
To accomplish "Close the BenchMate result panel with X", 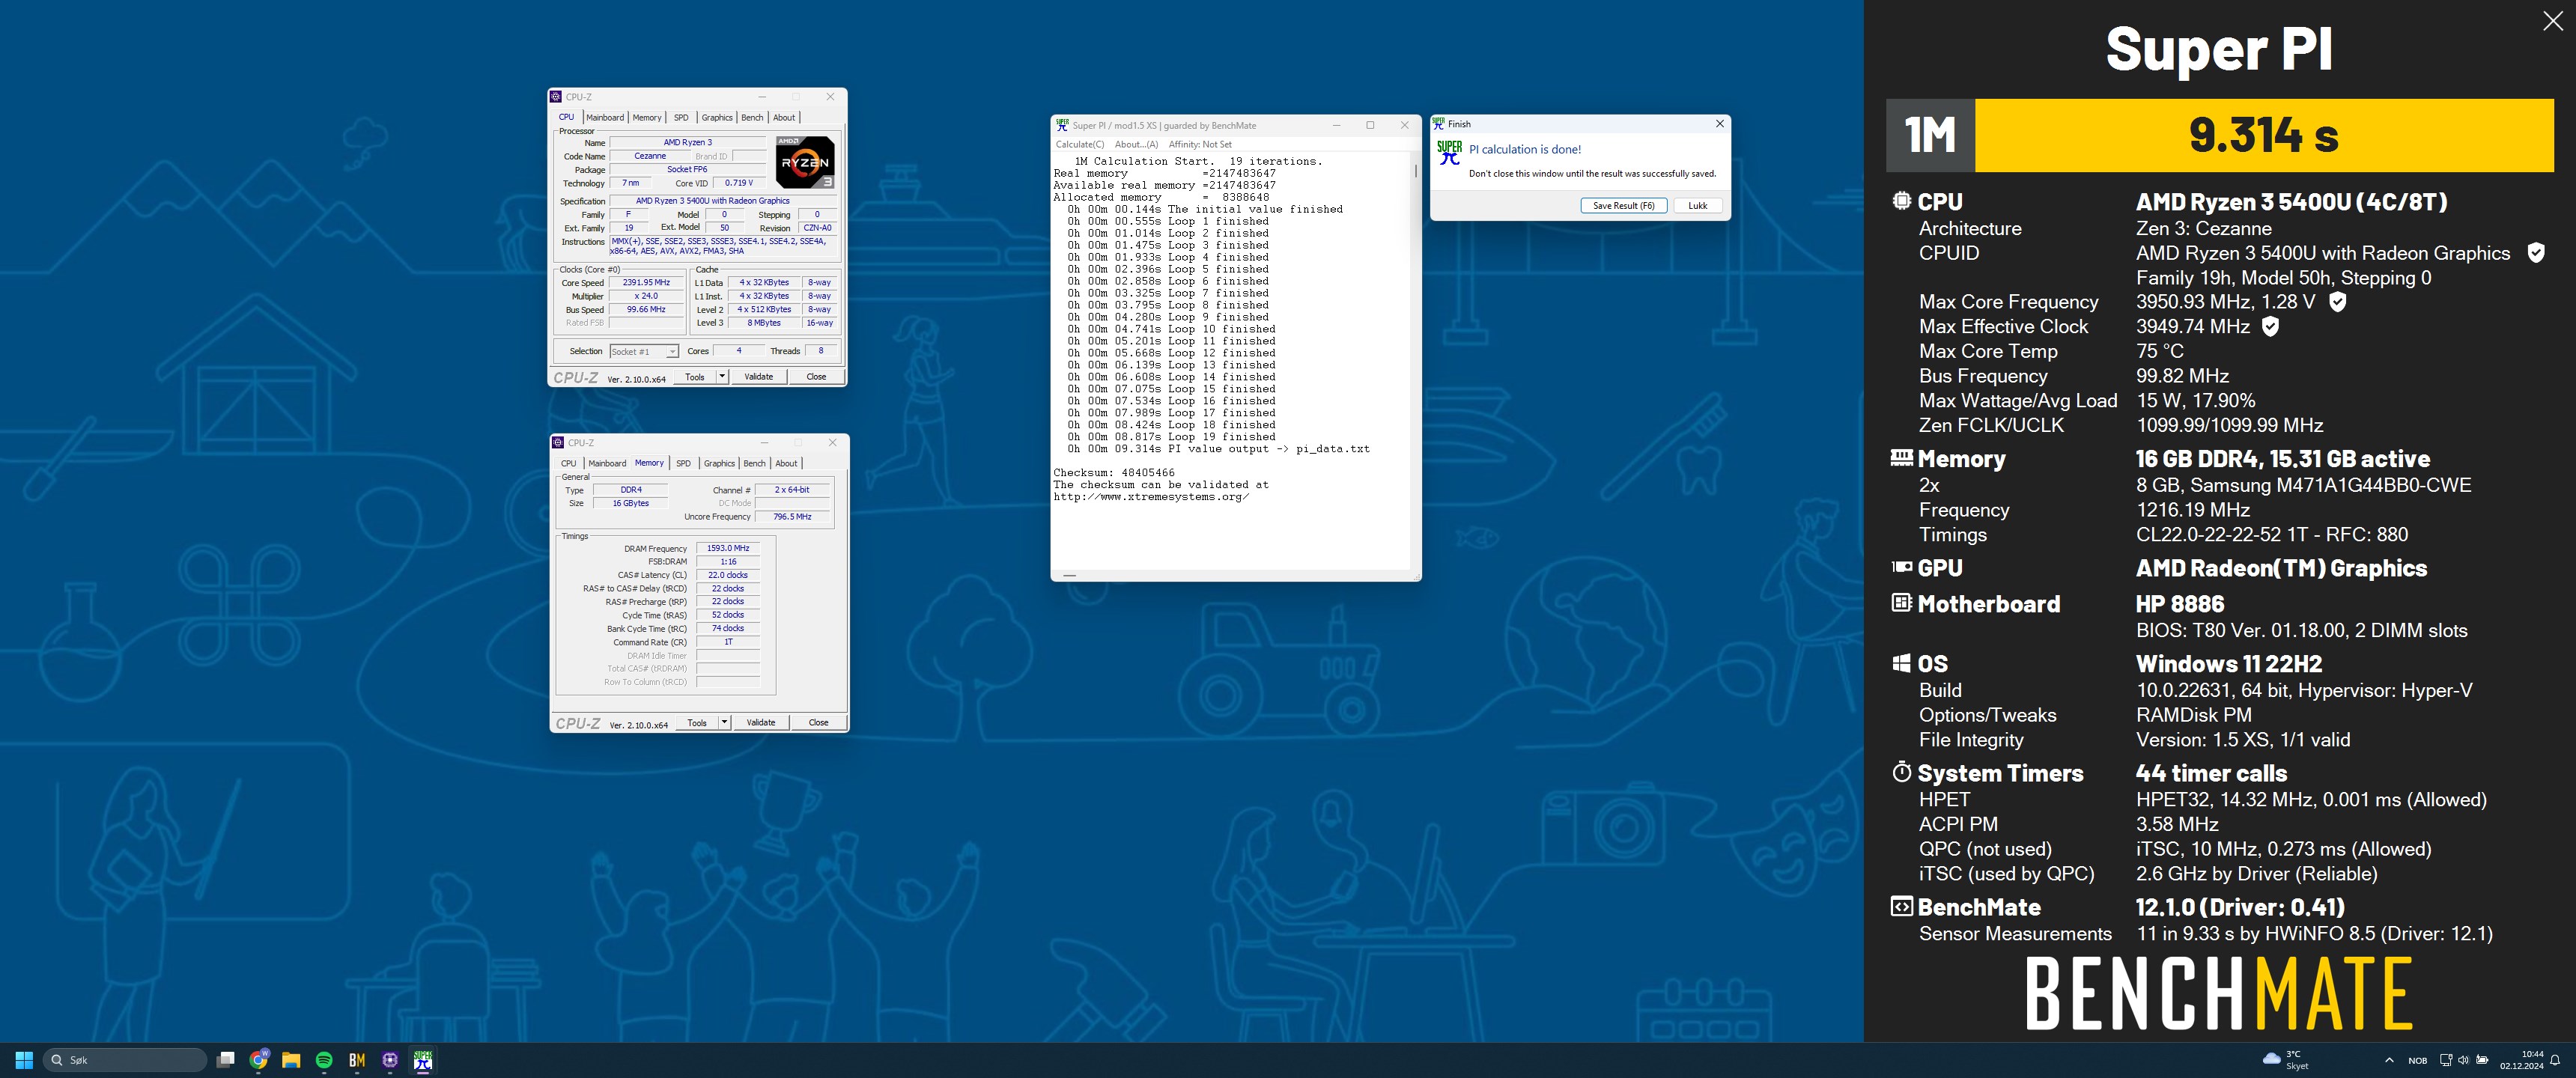I will pos(2552,22).
